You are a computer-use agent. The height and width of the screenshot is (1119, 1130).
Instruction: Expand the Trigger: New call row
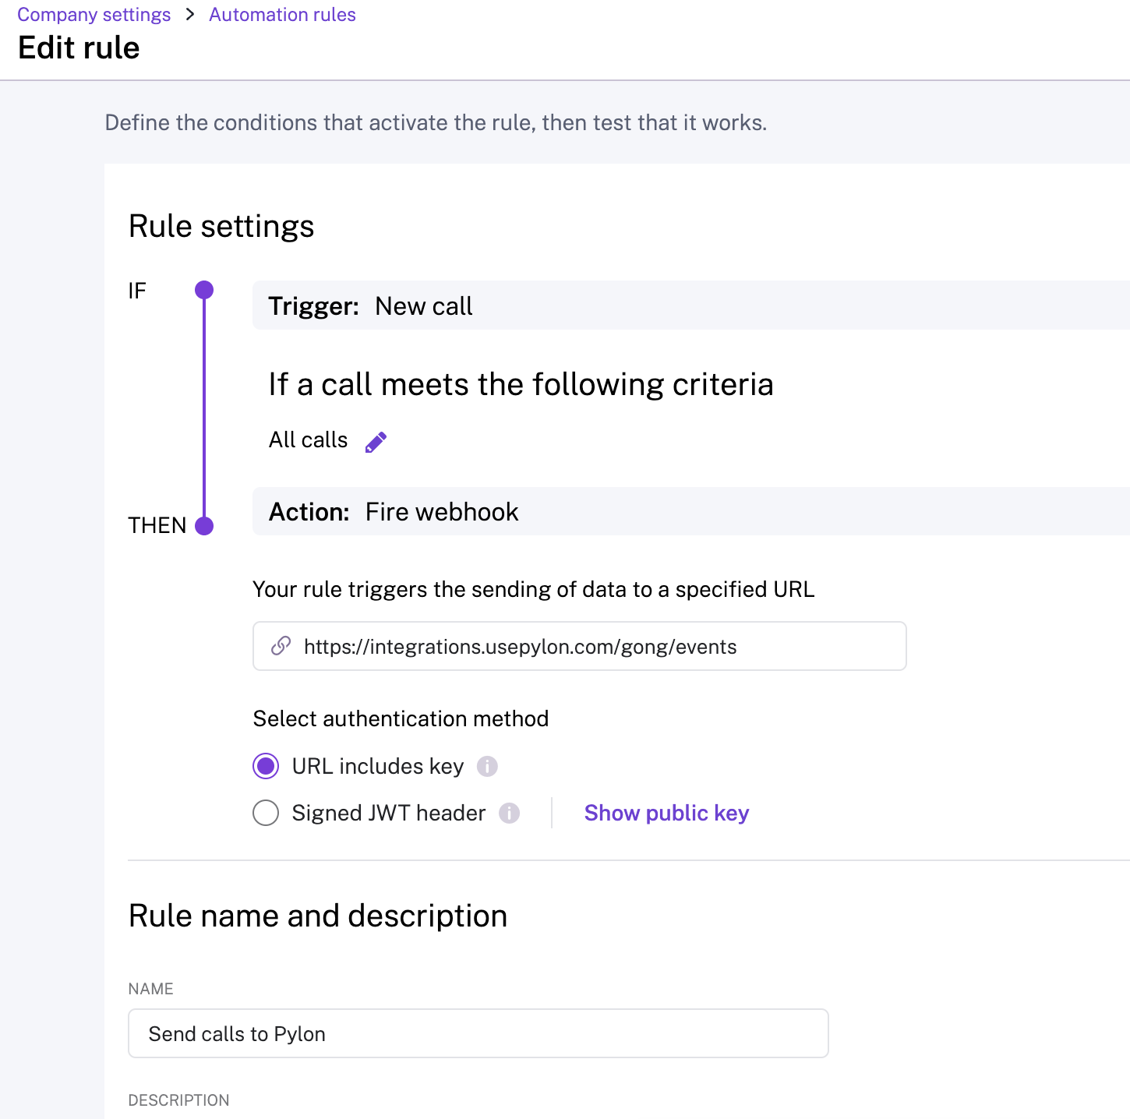(690, 305)
